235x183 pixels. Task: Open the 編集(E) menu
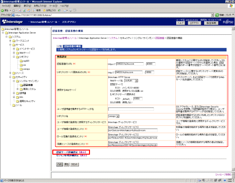click(17, 6)
